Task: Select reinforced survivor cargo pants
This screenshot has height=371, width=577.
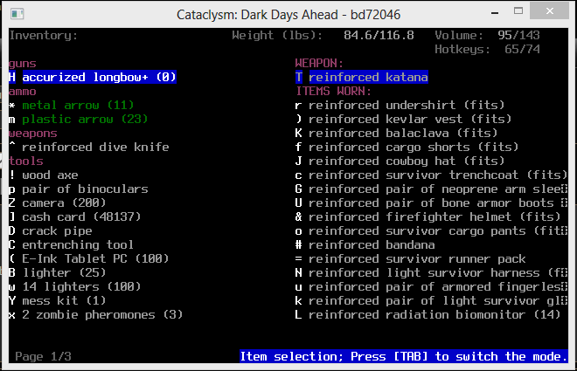Action: [431, 231]
